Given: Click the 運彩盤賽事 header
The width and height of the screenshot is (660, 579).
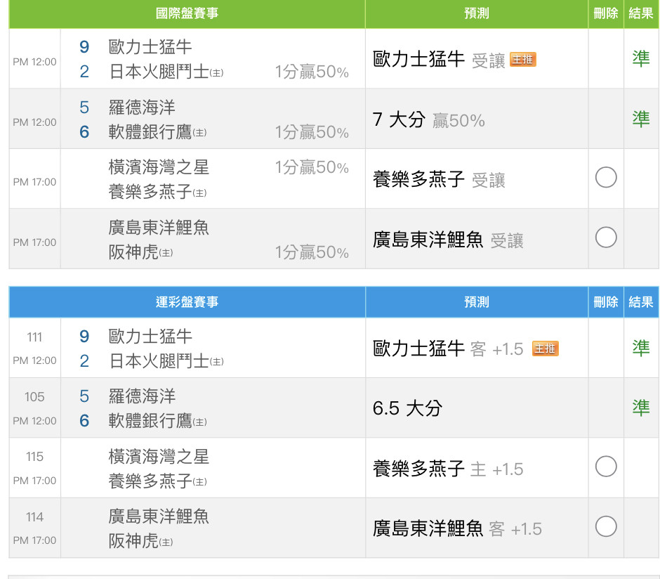Looking at the screenshot, I should pyautogui.click(x=187, y=302).
